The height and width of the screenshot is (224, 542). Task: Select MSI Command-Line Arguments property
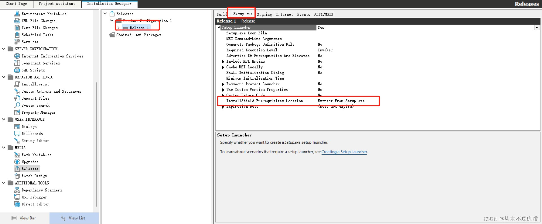click(254, 39)
